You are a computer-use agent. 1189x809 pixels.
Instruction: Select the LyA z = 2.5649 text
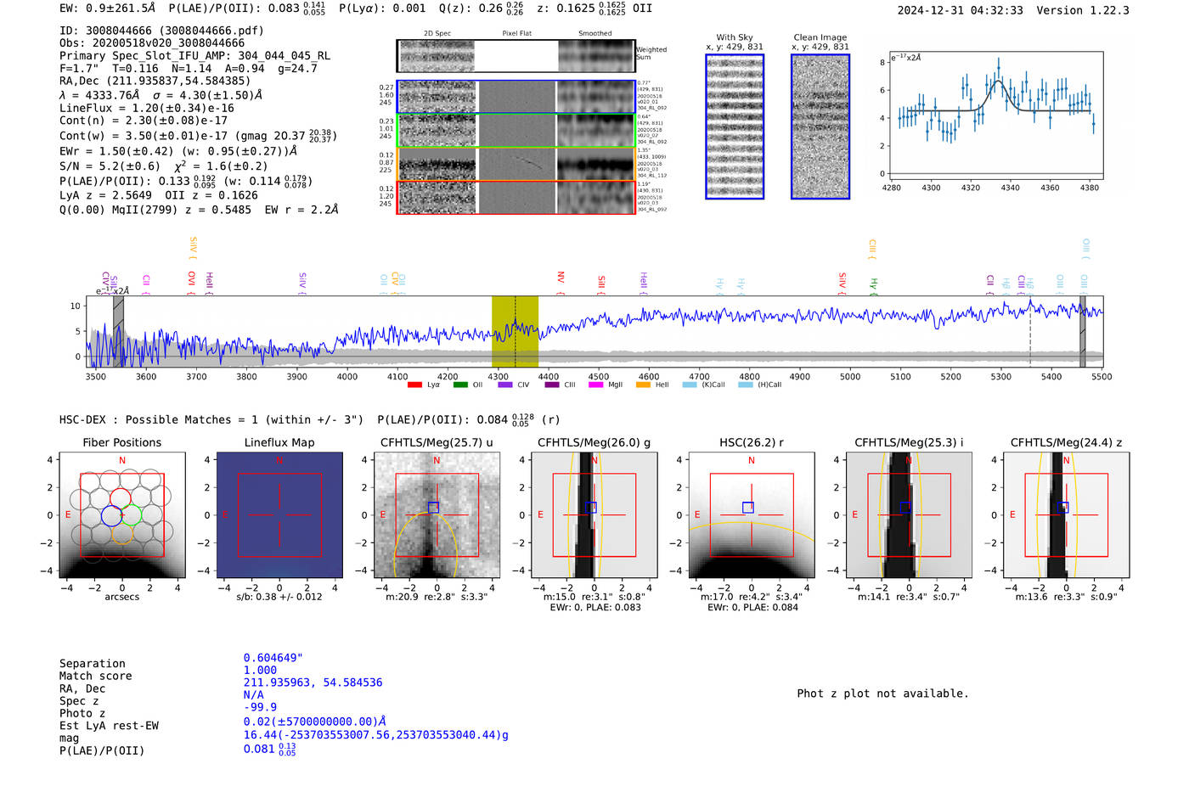(x=104, y=195)
